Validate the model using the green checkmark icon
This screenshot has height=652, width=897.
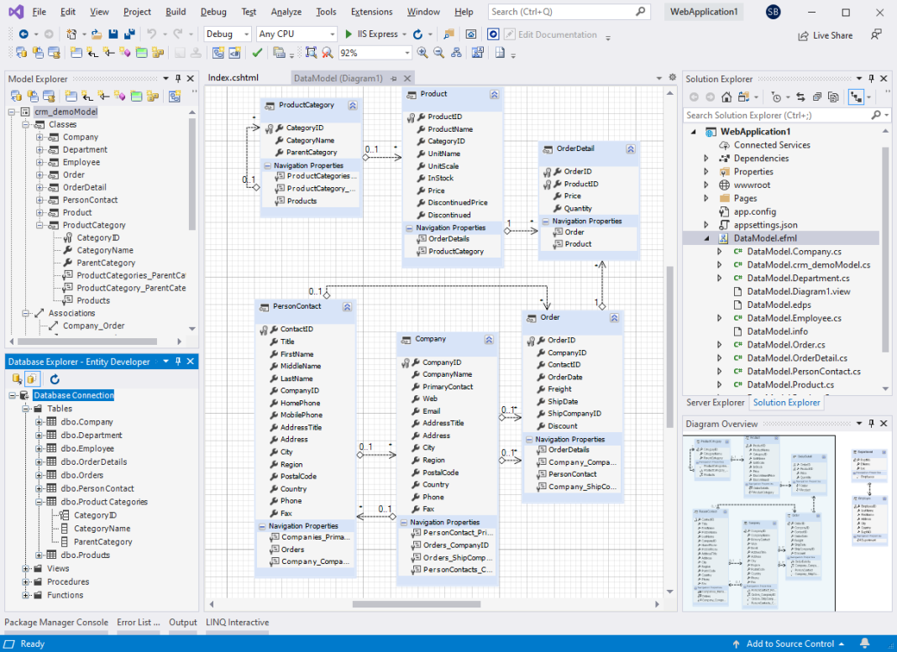pyautogui.click(x=258, y=52)
